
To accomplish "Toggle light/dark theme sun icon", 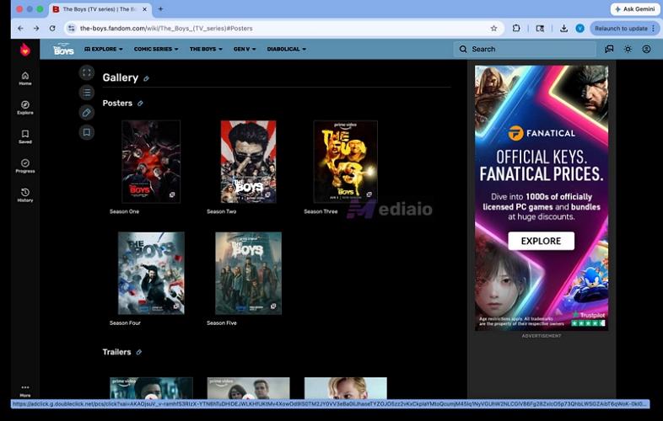I will (628, 49).
